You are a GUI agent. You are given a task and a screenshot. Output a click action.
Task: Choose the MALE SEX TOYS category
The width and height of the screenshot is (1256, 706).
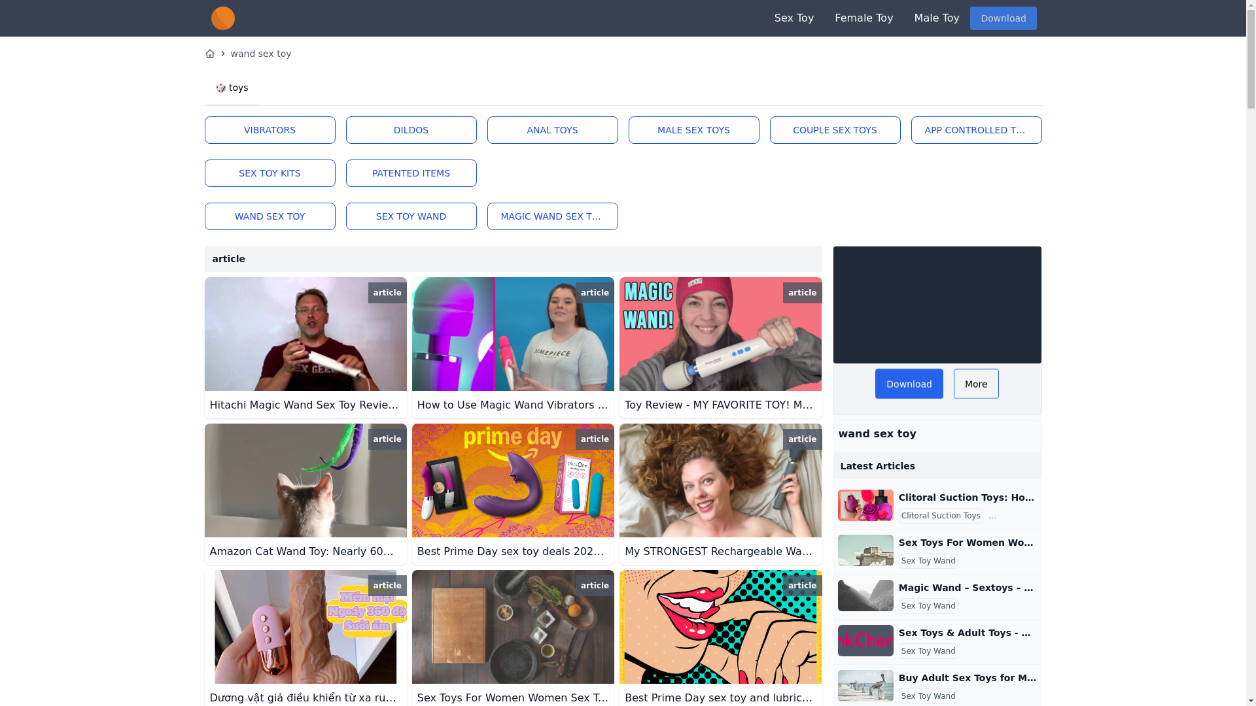click(693, 130)
